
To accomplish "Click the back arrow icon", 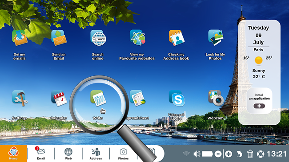I will (x=239, y=154).
